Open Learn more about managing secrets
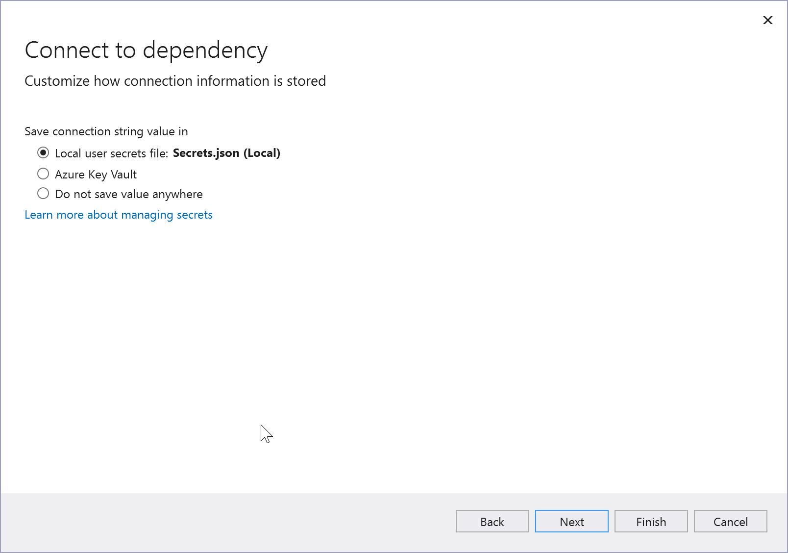788x553 pixels. point(118,215)
